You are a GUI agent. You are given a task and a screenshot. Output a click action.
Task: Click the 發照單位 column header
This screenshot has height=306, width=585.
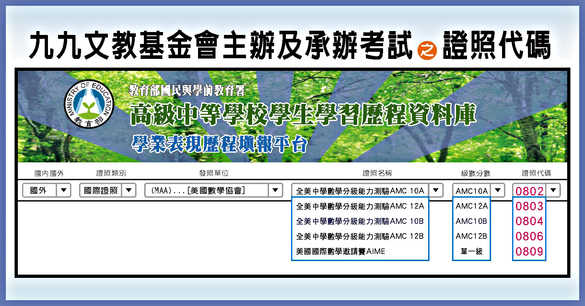(214, 173)
